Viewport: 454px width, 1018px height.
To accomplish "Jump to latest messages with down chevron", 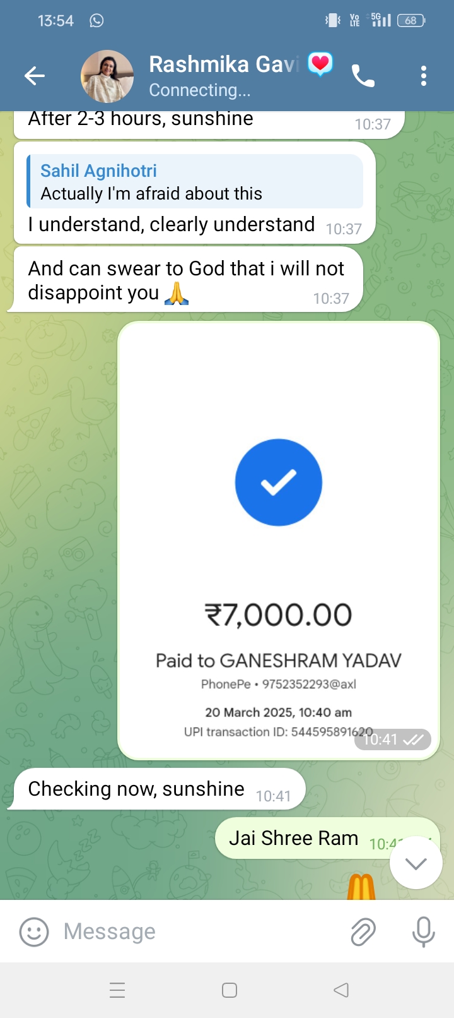I will (416, 863).
